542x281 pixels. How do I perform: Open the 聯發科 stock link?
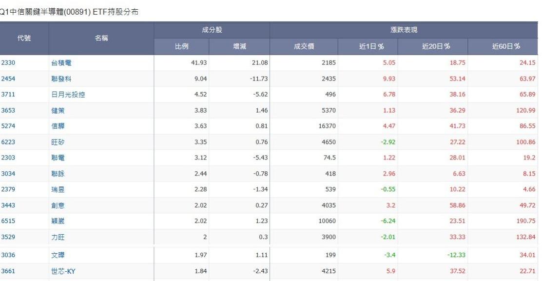61,79
